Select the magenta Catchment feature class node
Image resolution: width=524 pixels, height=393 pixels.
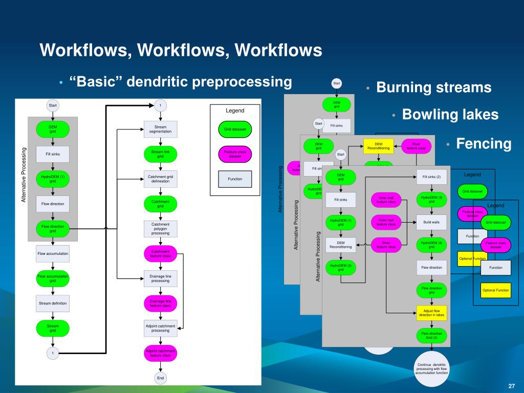pyautogui.click(x=160, y=254)
